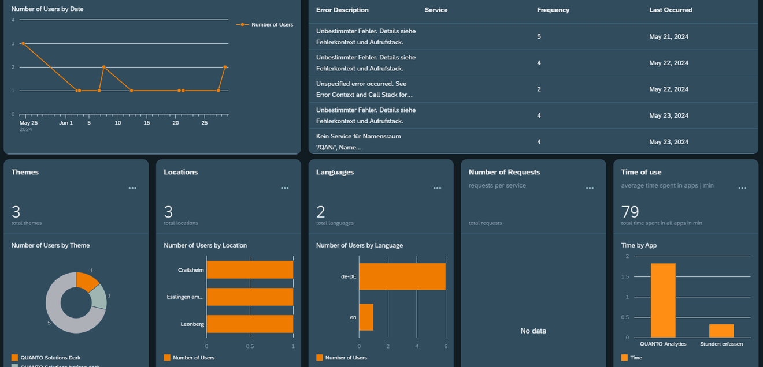Click the de-DE language bar

[x=402, y=276]
